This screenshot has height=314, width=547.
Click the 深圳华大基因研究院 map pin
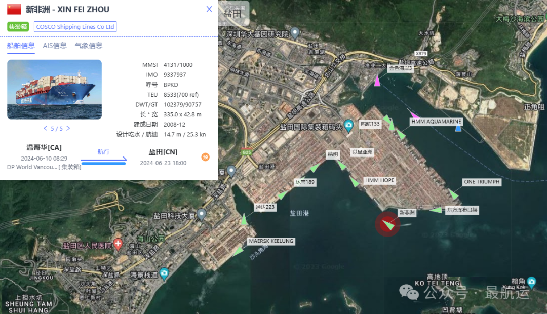coord(295,33)
